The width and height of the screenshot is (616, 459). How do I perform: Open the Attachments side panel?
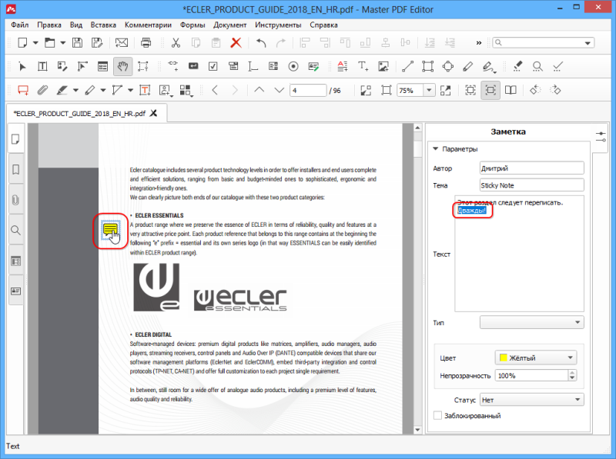[x=15, y=200]
